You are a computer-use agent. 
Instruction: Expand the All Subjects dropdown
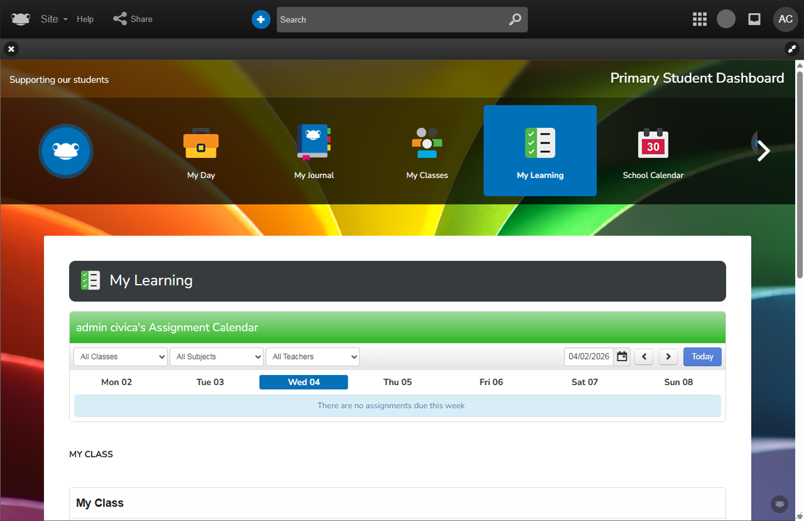217,357
